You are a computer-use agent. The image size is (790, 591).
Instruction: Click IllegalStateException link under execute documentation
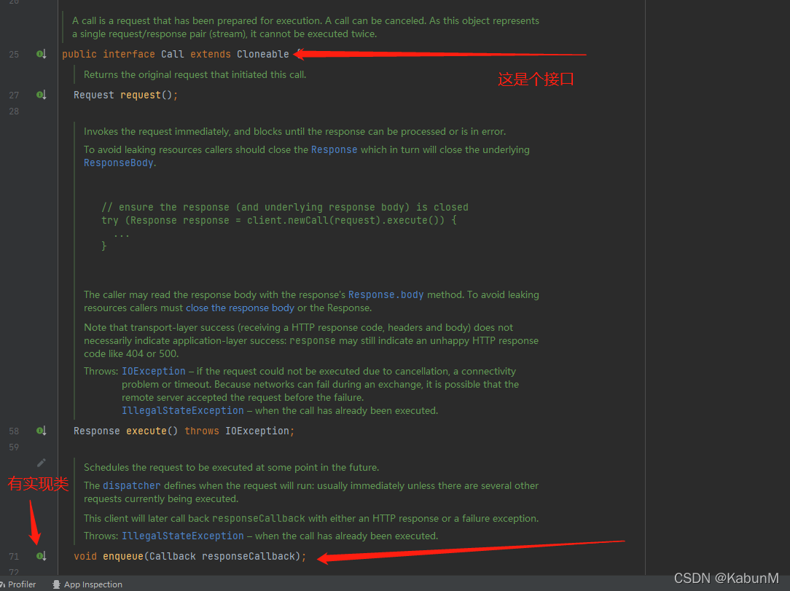pyautogui.click(x=183, y=410)
